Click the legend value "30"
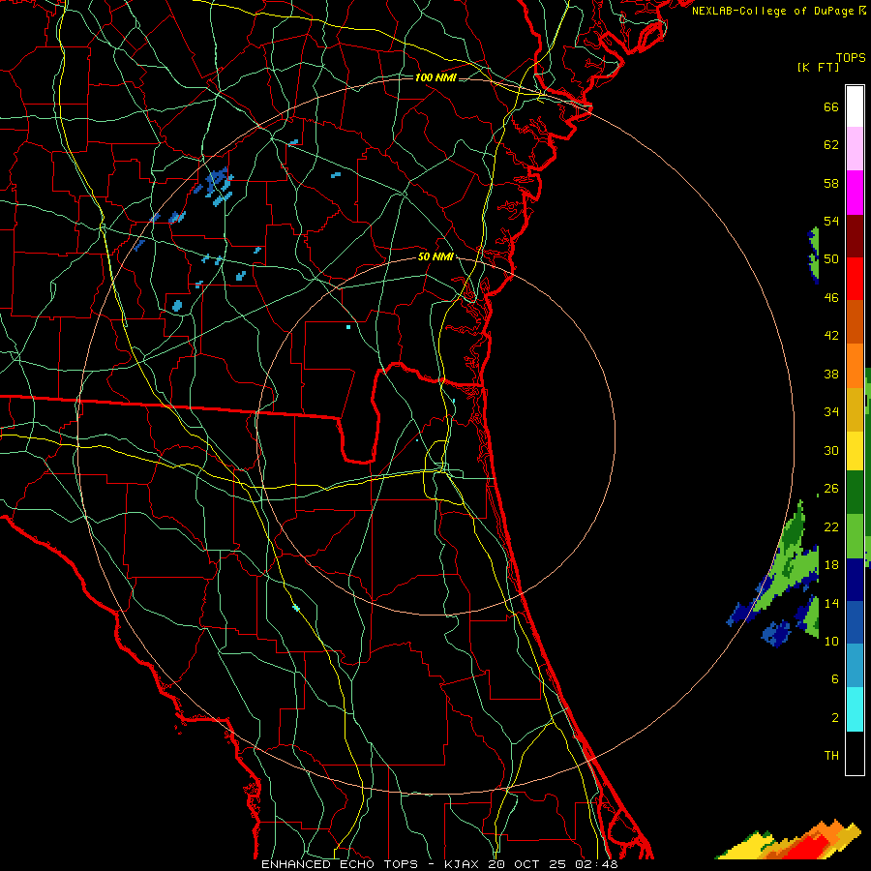The width and height of the screenshot is (871, 871). click(x=831, y=450)
